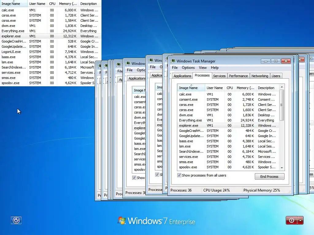The width and height of the screenshot is (314, 235).
Task: Toggle 'Show processes from all users' in front window
Action: (179, 175)
